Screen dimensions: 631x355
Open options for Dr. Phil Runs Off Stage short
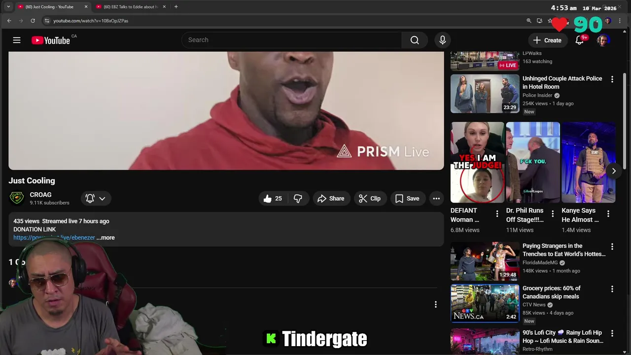coord(553,214)
